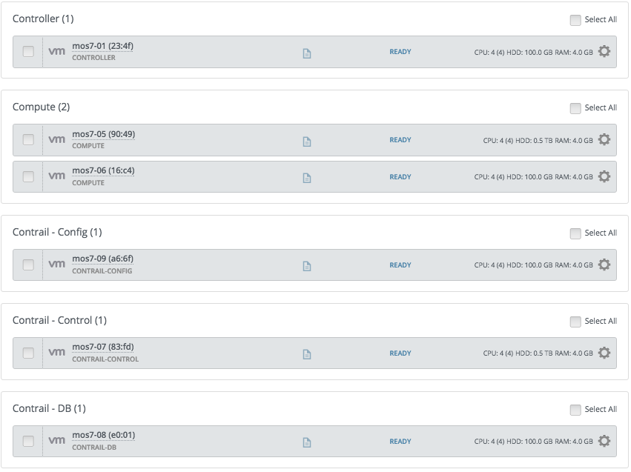View logs icon for mos7-08 node
This screenshot has height=472, width=631.
pos(307,442)
